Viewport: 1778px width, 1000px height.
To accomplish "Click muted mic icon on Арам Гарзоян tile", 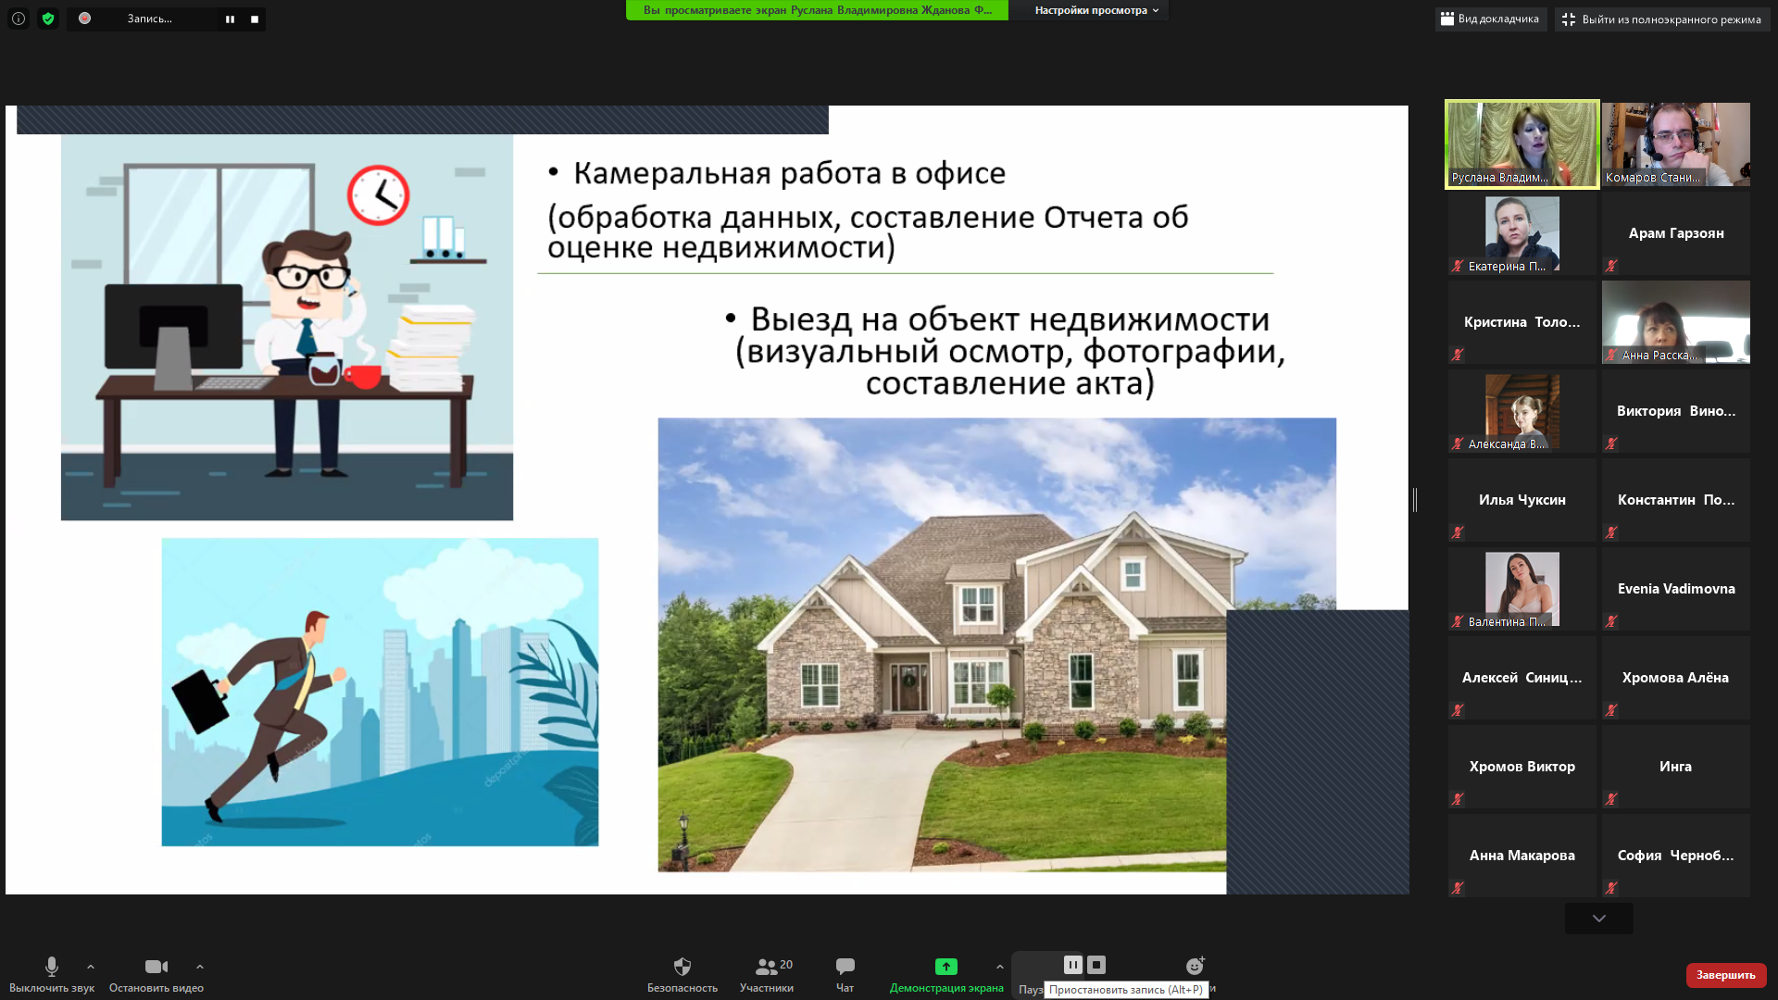I will (1611, 266).
